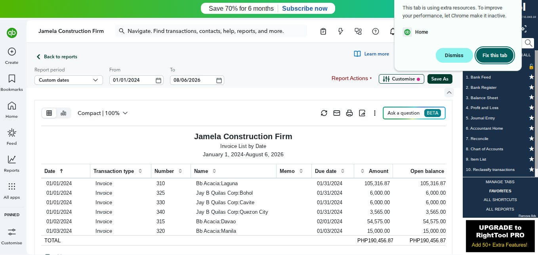
Task: Sort by Date column arrow
Action: point(61,171)
